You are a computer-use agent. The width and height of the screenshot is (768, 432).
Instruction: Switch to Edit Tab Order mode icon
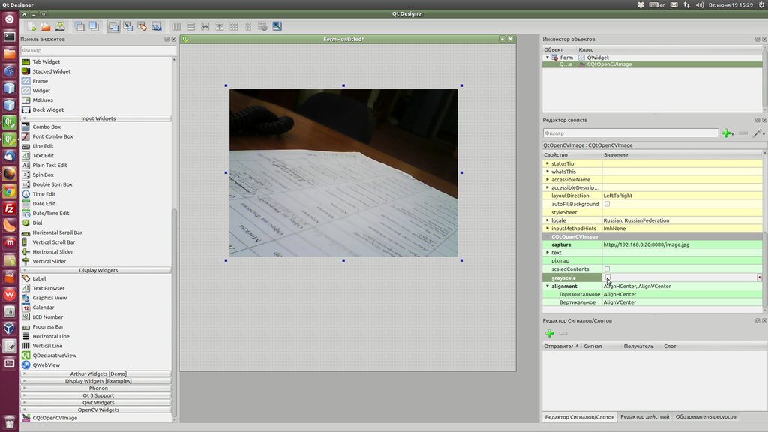[156, 26]
